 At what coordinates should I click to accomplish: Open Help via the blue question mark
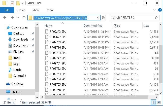pos(160,10)
